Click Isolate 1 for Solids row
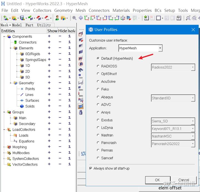The width and height of the screenshot is (200, 192). click(x=69, y=106)
